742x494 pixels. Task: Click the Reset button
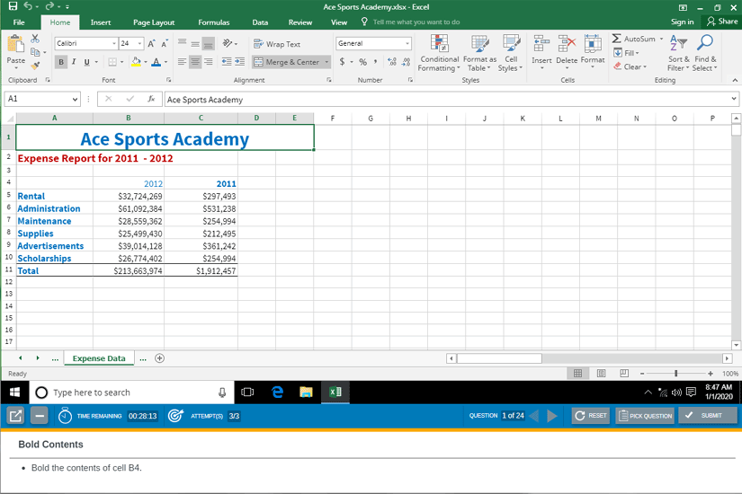[x=591, y=416]
